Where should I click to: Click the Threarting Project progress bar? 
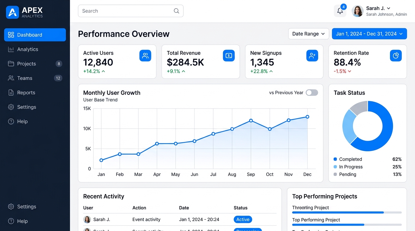[x=347, y=212]
